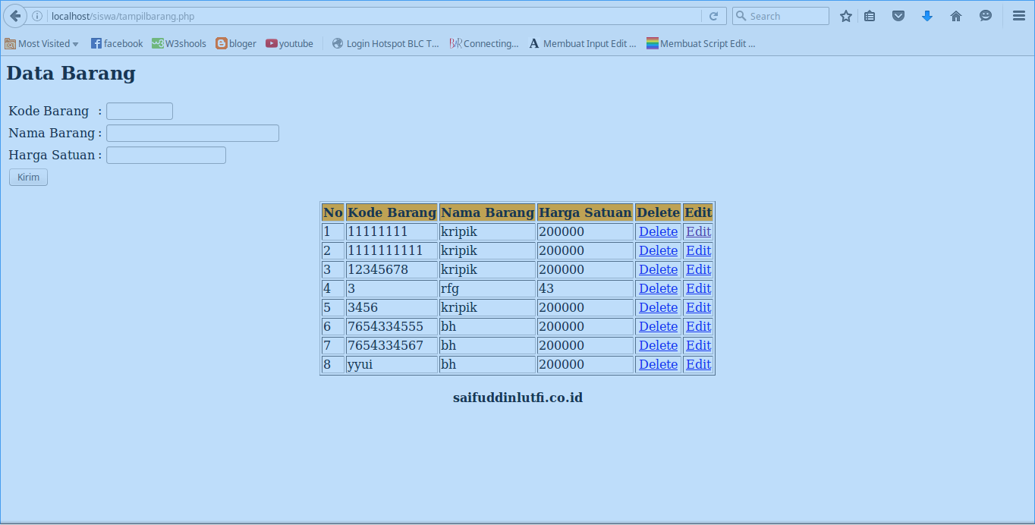The width and height of the screenshot is (1035, 525).
Task: Open the Downloads arrow icon
Action: point(927,15)
